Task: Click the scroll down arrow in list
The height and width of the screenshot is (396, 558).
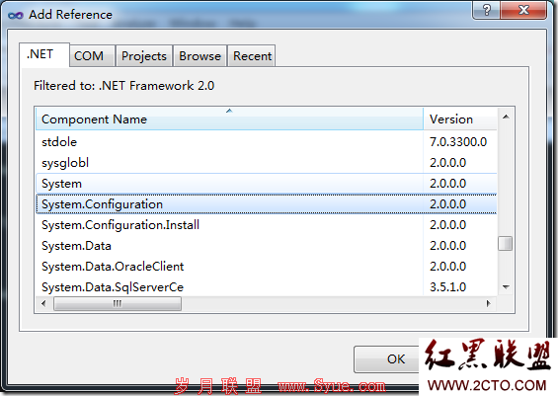Action: click(506, 286)
